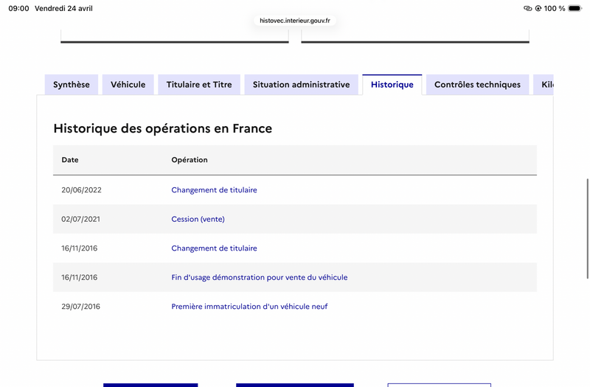Click Changement de titulaire dated 20/06/2022

pyautogui.click(x=214, y=190)
